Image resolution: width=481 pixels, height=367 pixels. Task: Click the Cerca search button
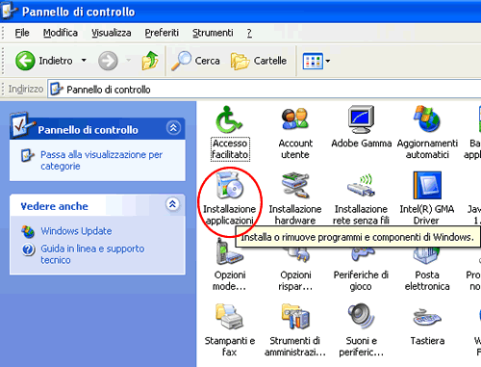(x=195, y=61)
